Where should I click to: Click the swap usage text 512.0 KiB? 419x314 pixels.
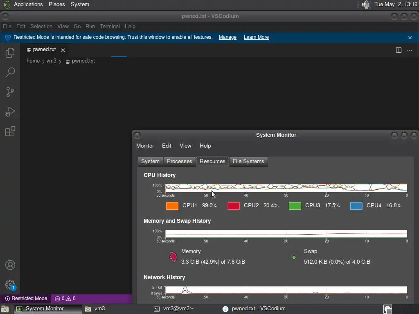tap(337, 262)
